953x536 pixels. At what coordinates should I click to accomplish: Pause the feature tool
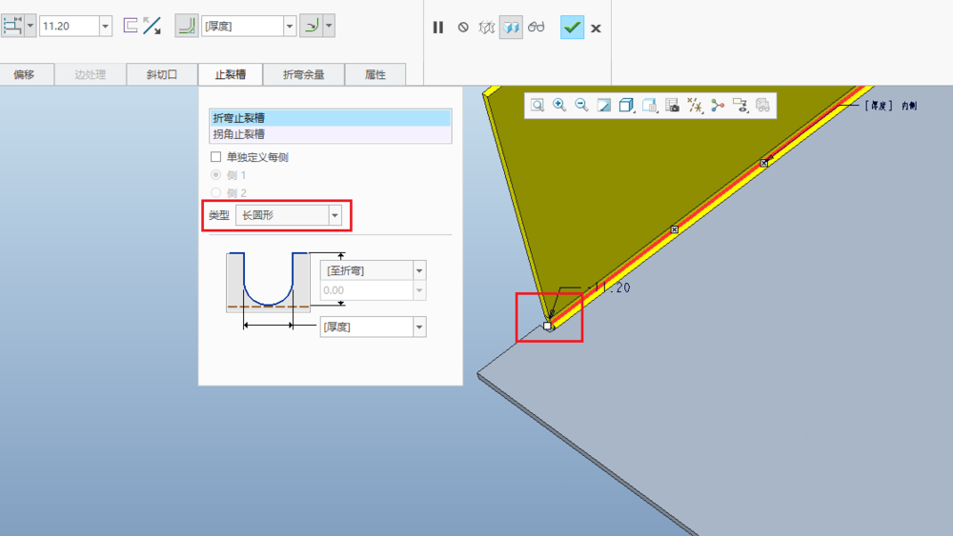pos(438,28)
